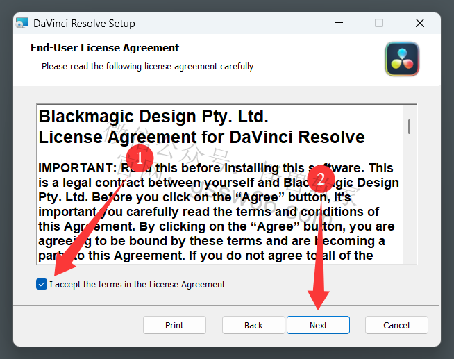Click 'License Agreement for DaVinci Resolve' line
Viewport: 454px width, 359px height.
[x=201, y=137]
